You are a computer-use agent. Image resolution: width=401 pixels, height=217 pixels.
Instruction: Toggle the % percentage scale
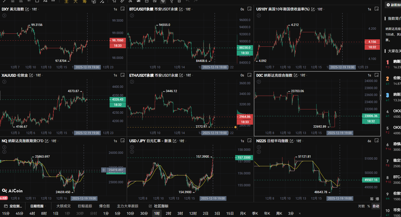pos(369,206)
